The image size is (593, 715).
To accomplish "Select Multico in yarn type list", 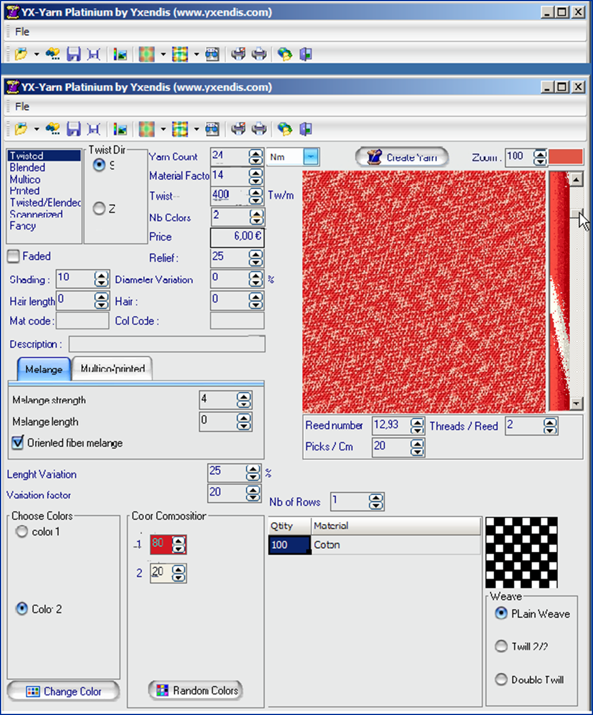I will point(25,180).
